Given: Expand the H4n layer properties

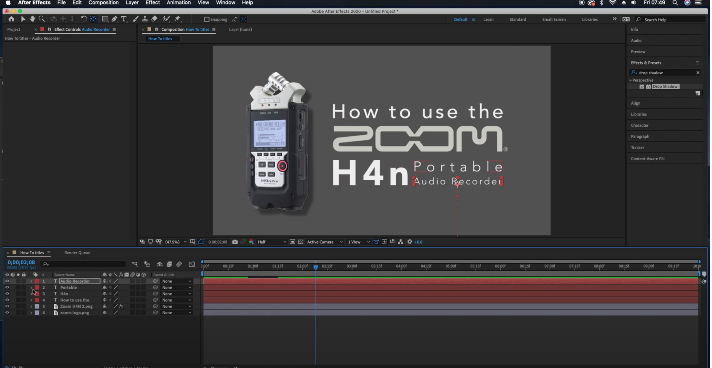Looking at the screenshot, I should [31, 294].
